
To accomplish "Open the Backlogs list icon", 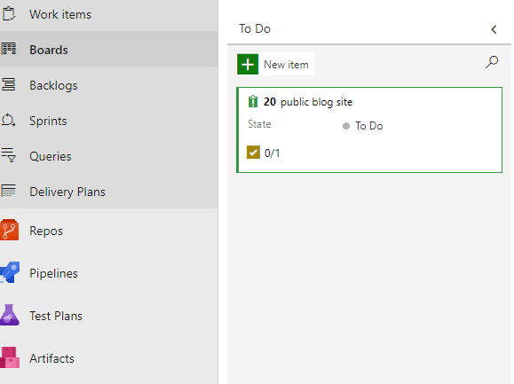I will coord(9,84).
